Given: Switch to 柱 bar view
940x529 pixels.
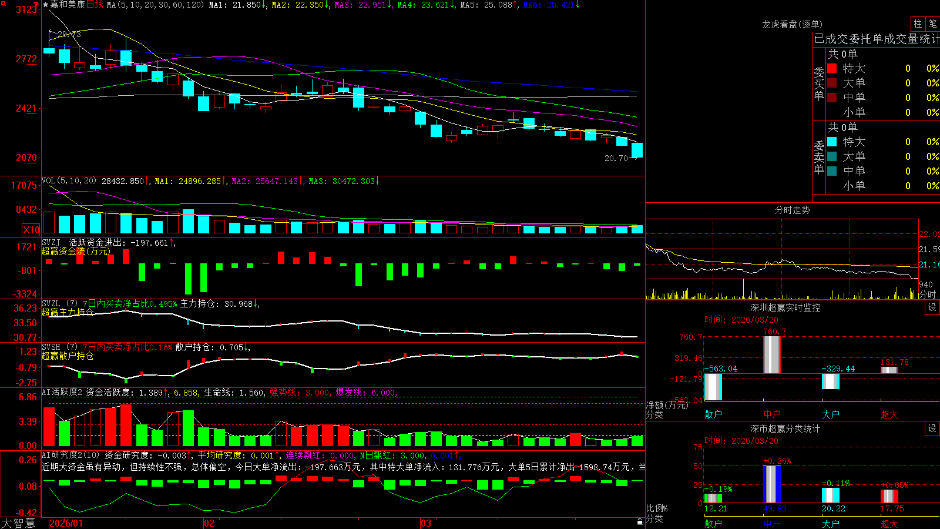Looking at the screenshot, I should pyautogui.click(x=918, y=24).
